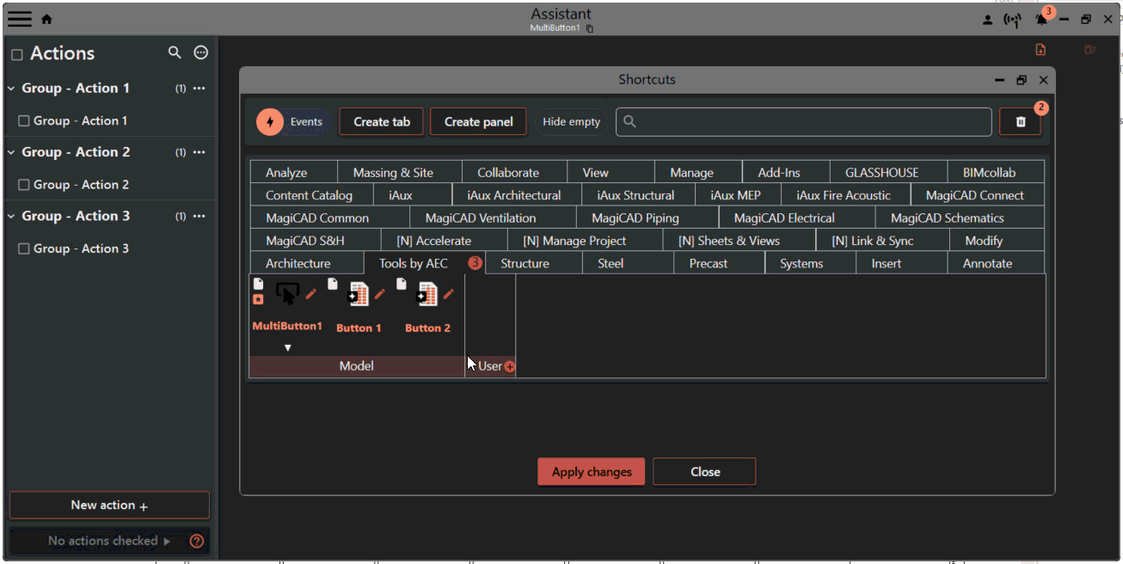Click the user account profile icon
This screenshot has width=1123, height=564.
point(987,20)
